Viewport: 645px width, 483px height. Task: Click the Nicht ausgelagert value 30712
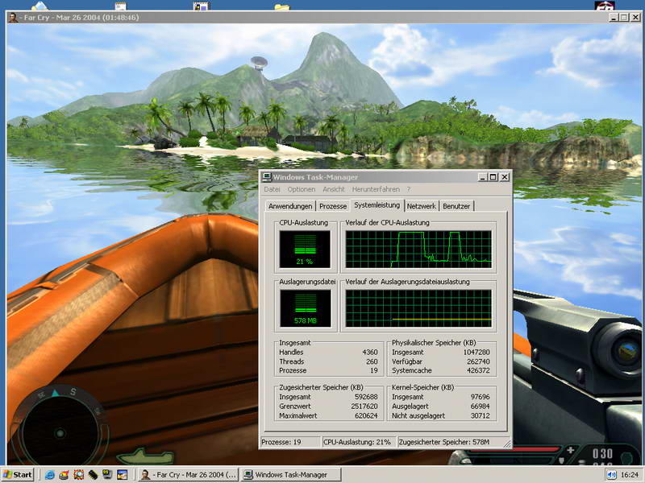point(480,415)
